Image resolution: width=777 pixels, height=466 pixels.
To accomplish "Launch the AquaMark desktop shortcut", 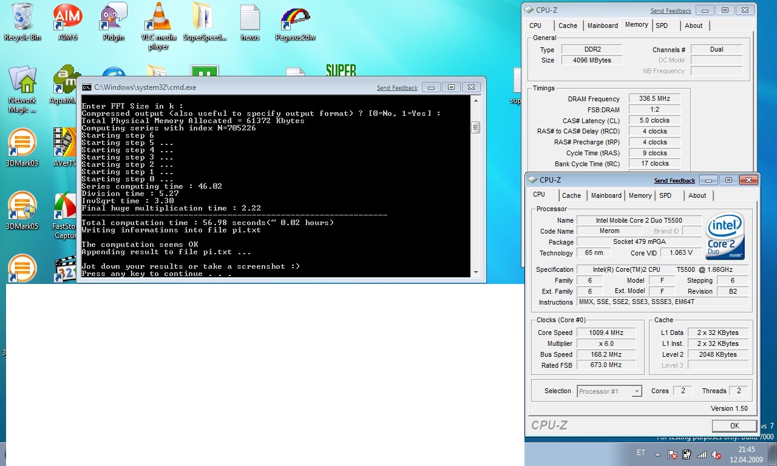I will [x=64, y=85].
